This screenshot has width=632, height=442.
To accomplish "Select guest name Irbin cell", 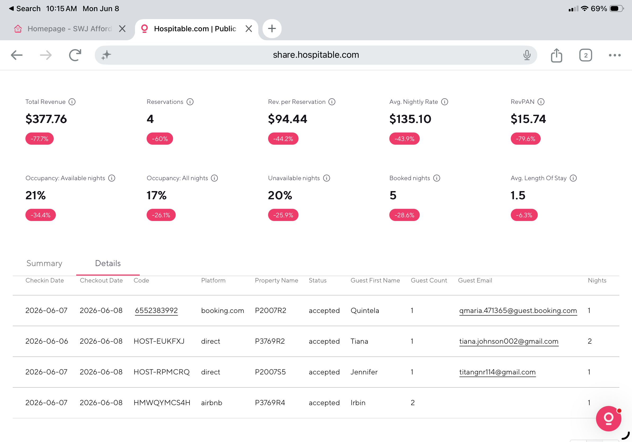I will coord(358,403).
